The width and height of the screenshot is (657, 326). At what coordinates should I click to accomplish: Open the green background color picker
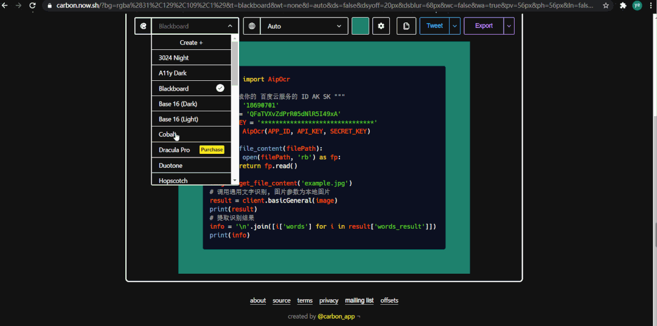(x=360, y=26)
